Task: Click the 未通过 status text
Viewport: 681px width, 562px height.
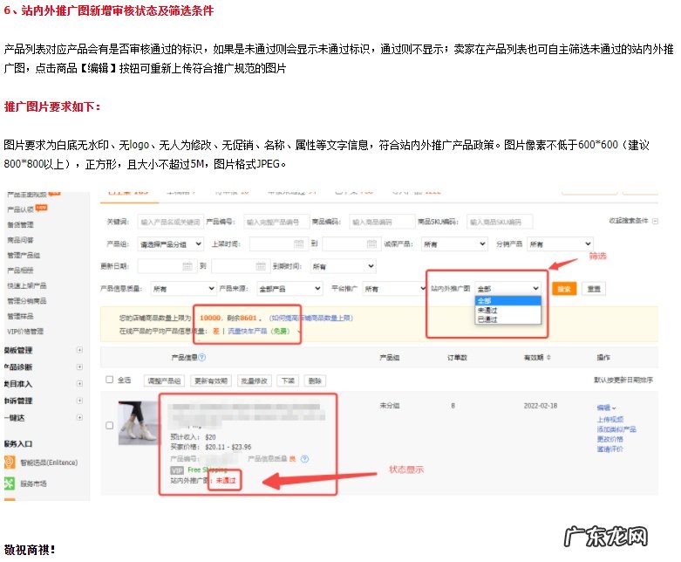Action: pyautogui.click(x=226, y=480)
